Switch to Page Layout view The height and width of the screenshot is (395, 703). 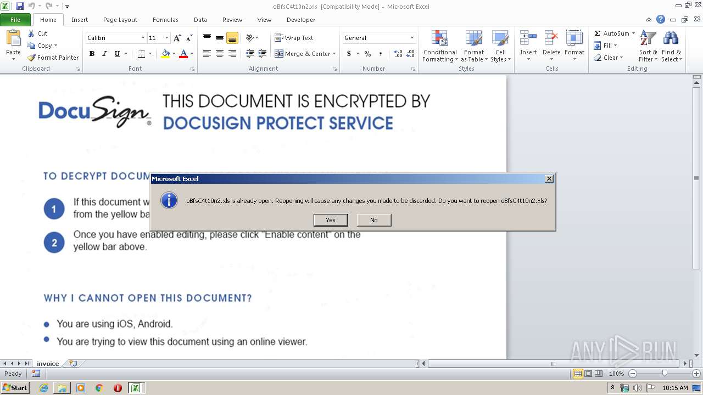tap(588, 374)
